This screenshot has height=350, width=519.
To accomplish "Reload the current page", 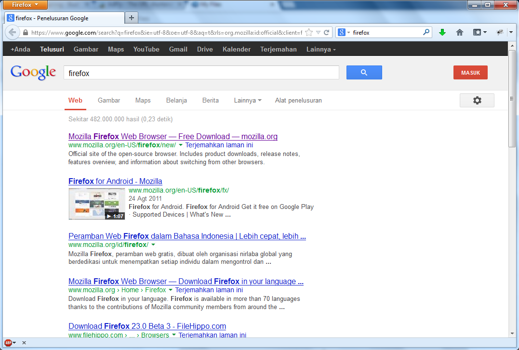I will [x=327, y=32].
